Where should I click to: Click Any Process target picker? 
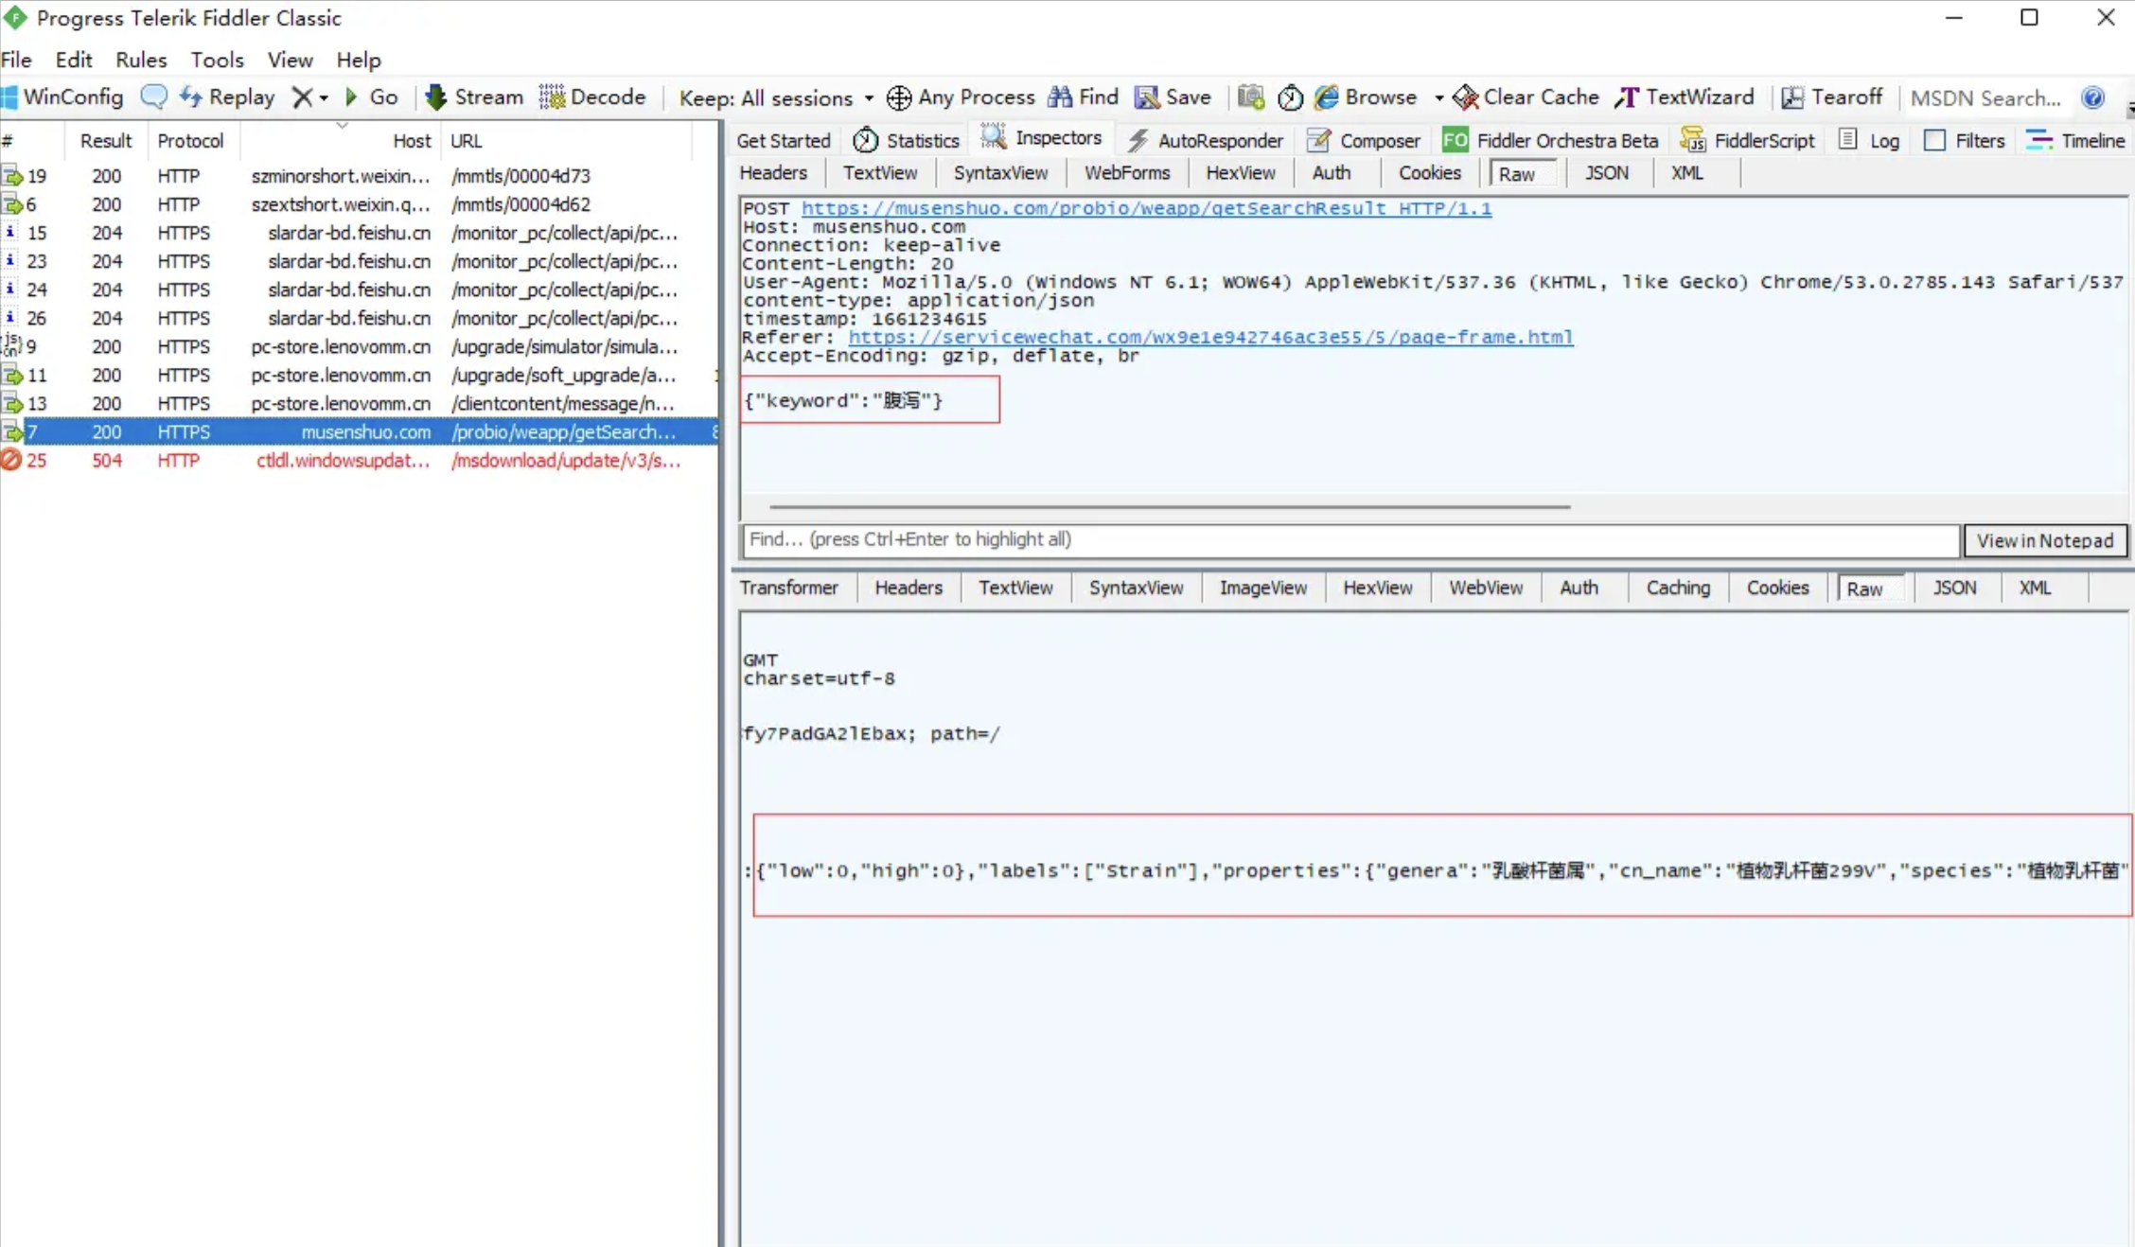tap(961, 97)
